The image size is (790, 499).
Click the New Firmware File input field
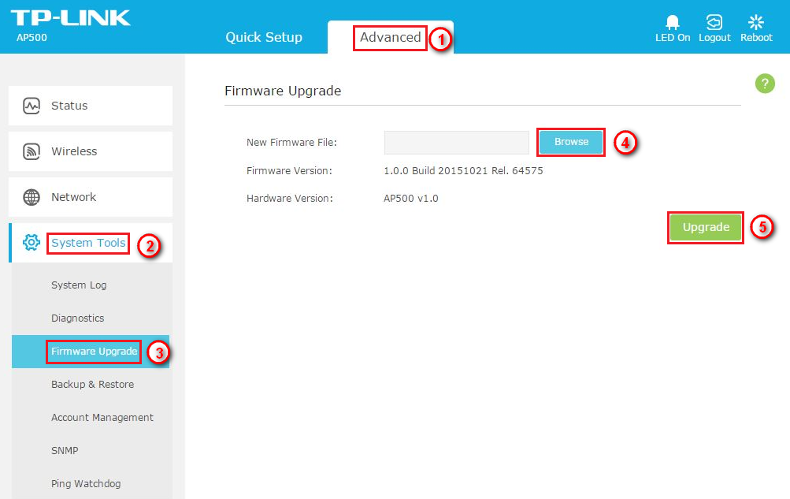457,143
